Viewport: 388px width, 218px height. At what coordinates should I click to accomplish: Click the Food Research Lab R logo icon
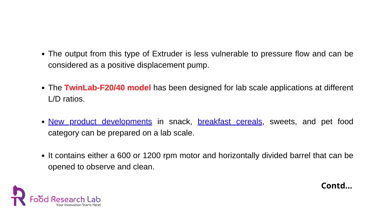pos(18,196)
